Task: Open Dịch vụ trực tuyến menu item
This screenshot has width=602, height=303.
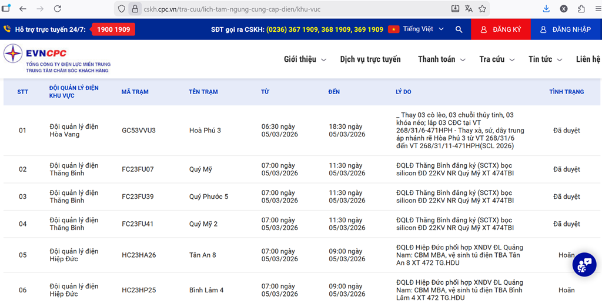Action: (x=370, y=59)
